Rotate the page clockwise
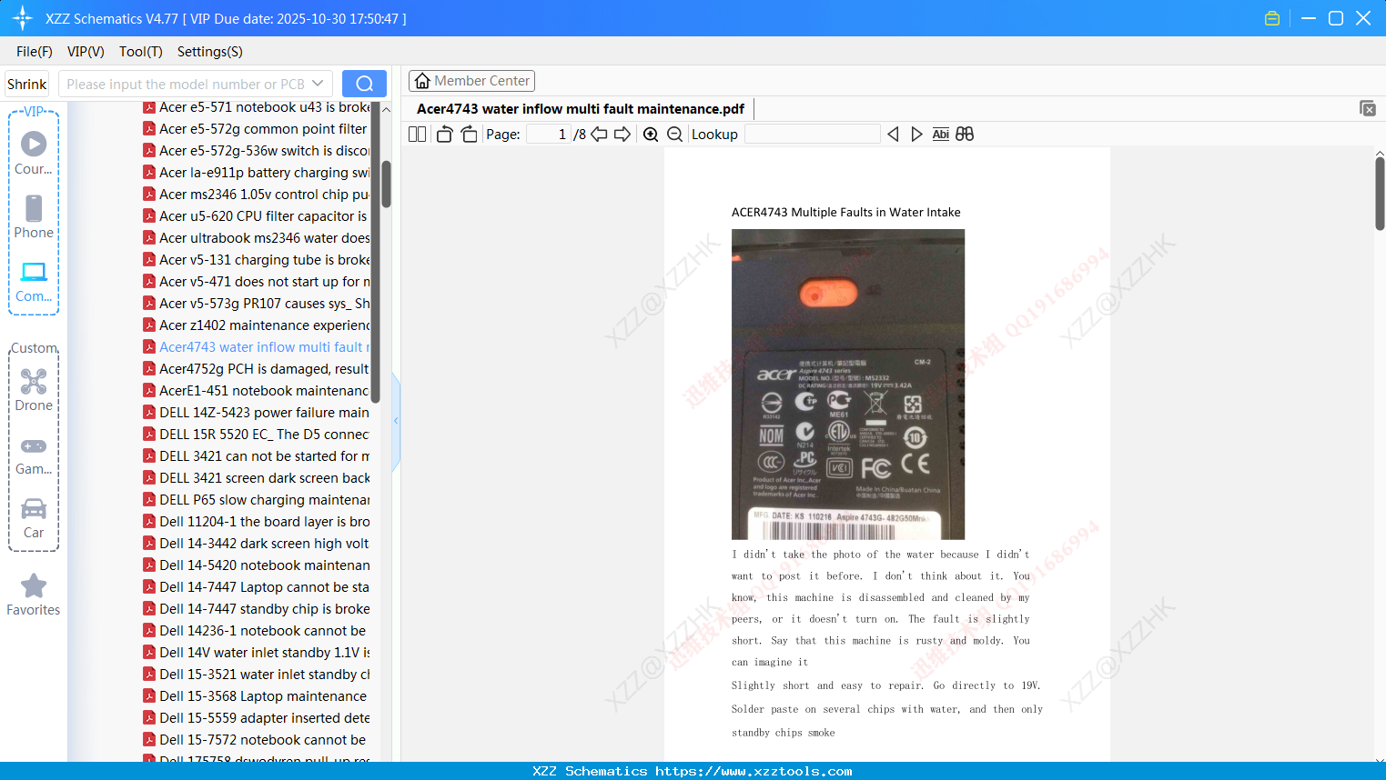Viewport: 1386px width, 780px height. point(470,135)
